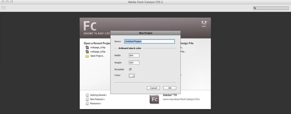Click the Height value field

point(134,63)
